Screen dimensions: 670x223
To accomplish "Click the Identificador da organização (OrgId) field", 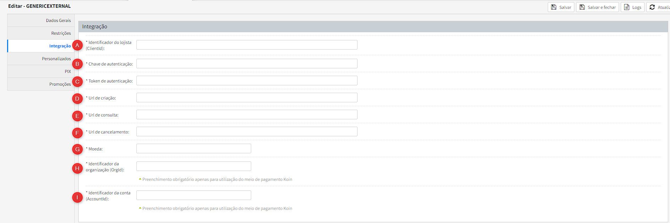I will tap(193, 166).
